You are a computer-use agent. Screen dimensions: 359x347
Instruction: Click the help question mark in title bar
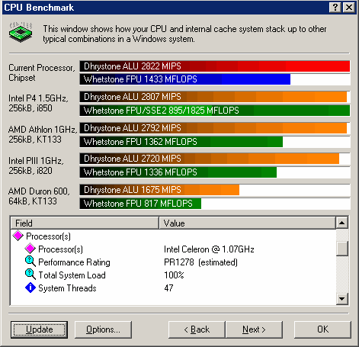click(x=335, y=8)
